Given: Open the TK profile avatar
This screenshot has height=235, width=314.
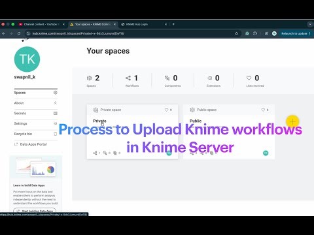Looking at the screenshot, I should tap(27, 59).
